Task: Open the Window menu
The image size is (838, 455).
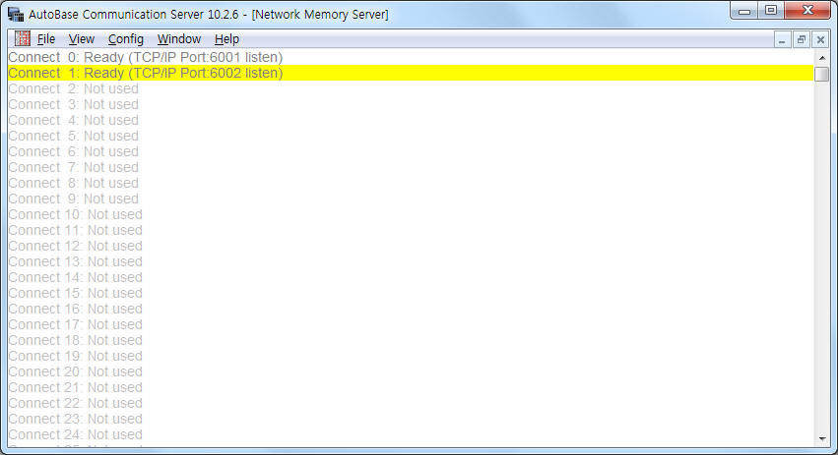Action: [x=179, y=39]
